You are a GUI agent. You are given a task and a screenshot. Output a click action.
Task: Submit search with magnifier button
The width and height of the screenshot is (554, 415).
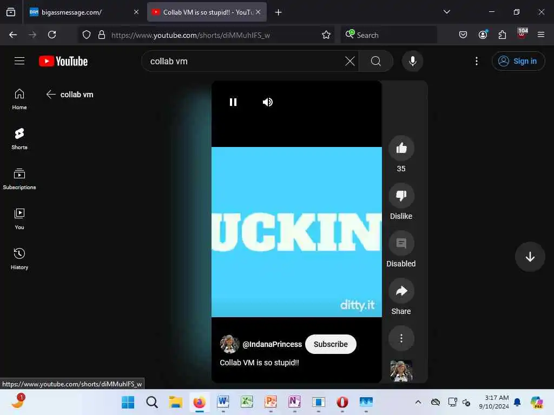point(375,61)
